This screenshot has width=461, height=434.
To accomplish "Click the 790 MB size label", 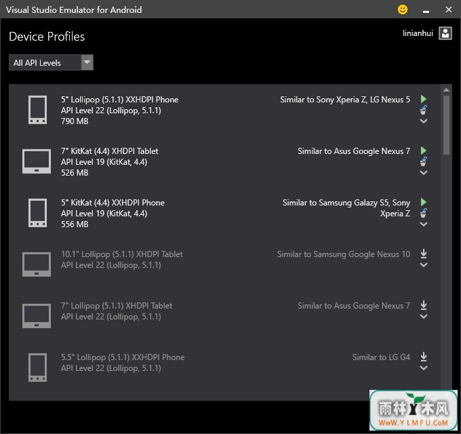I will (75, 121).
